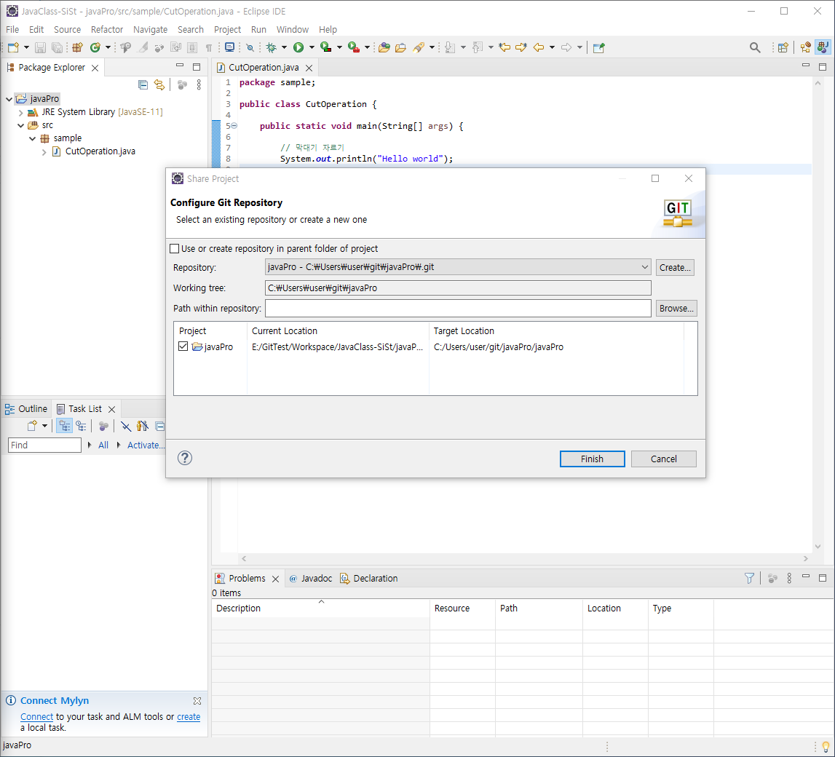Click the Last Edit Location arrow icon

pyautogui.click(x=504, y=47)
